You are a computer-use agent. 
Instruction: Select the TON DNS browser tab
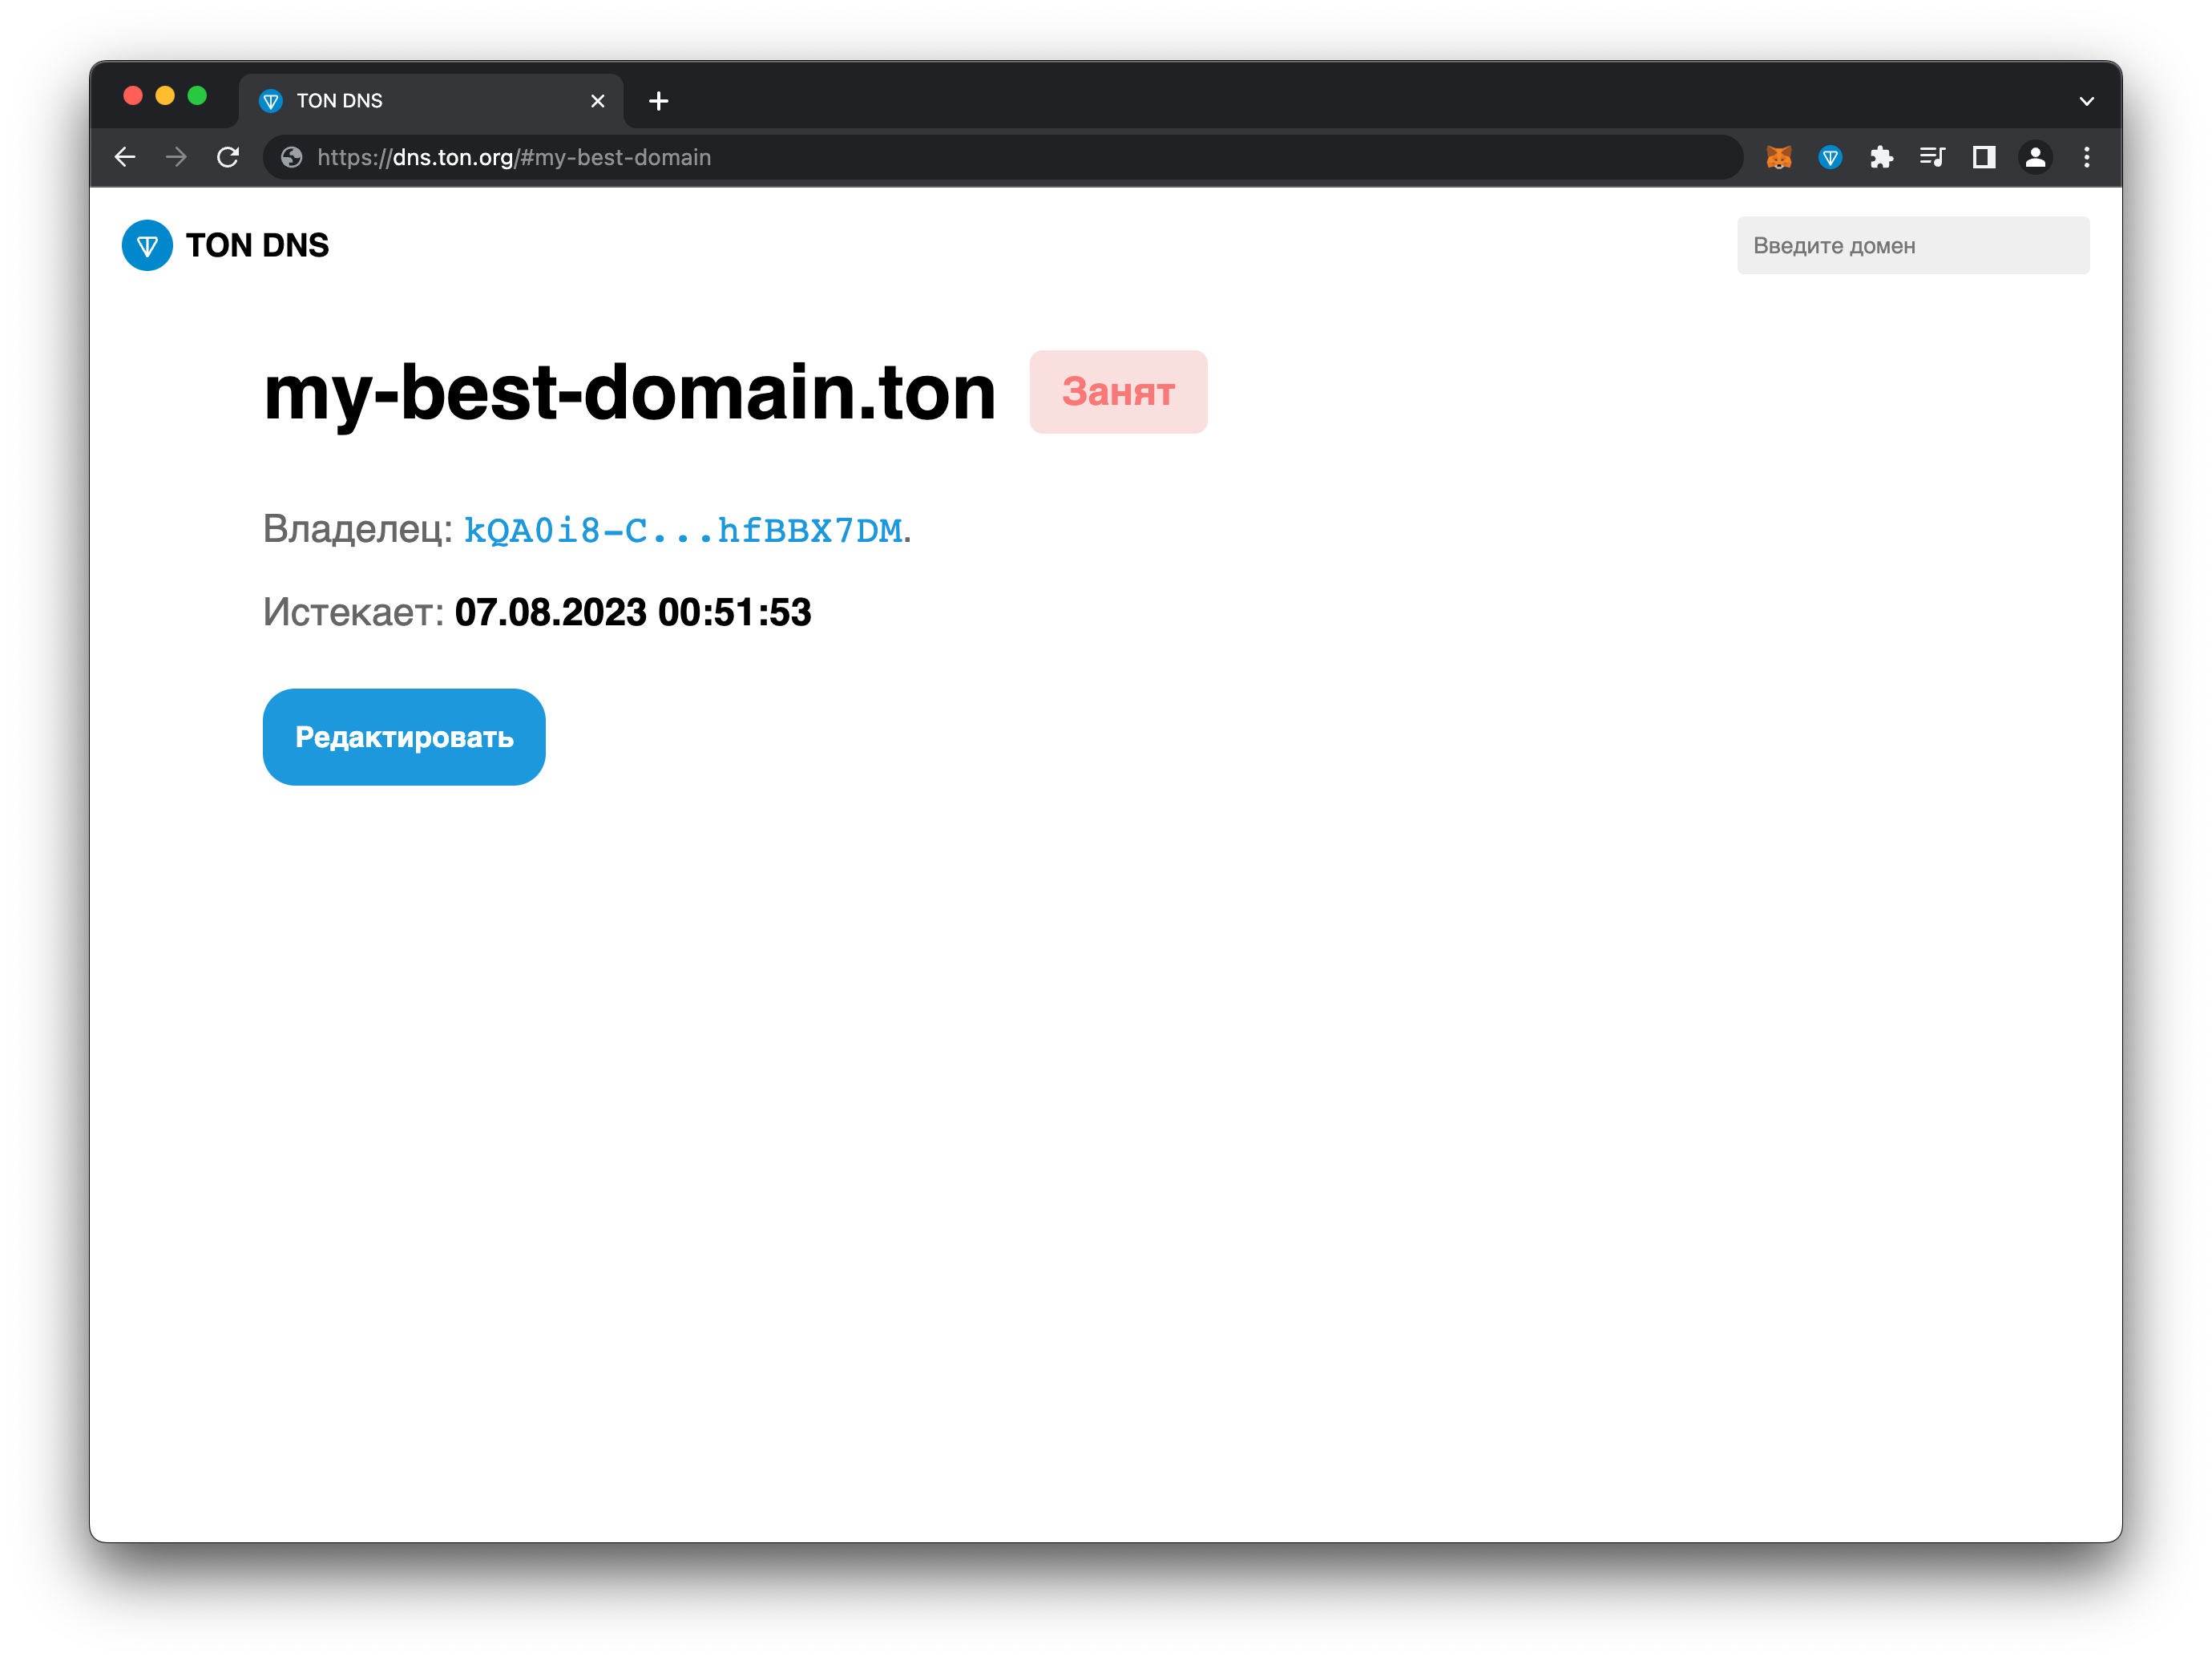[x=431, y=101]
